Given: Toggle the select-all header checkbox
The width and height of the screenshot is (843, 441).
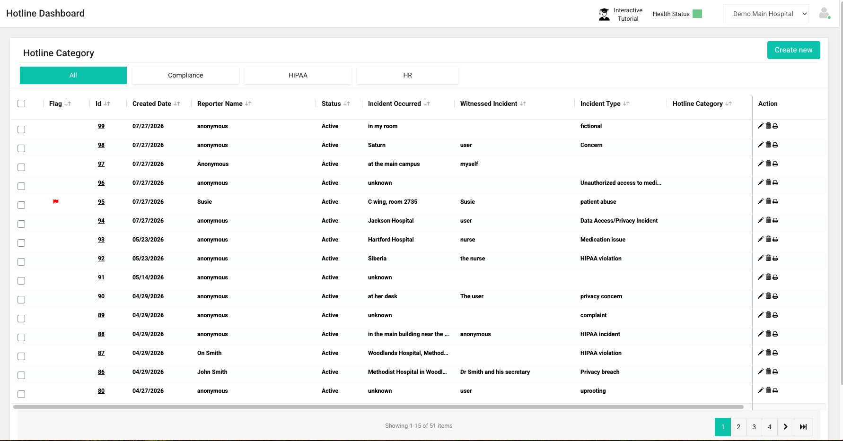Looking at the screenshot, I should (21, 104).
